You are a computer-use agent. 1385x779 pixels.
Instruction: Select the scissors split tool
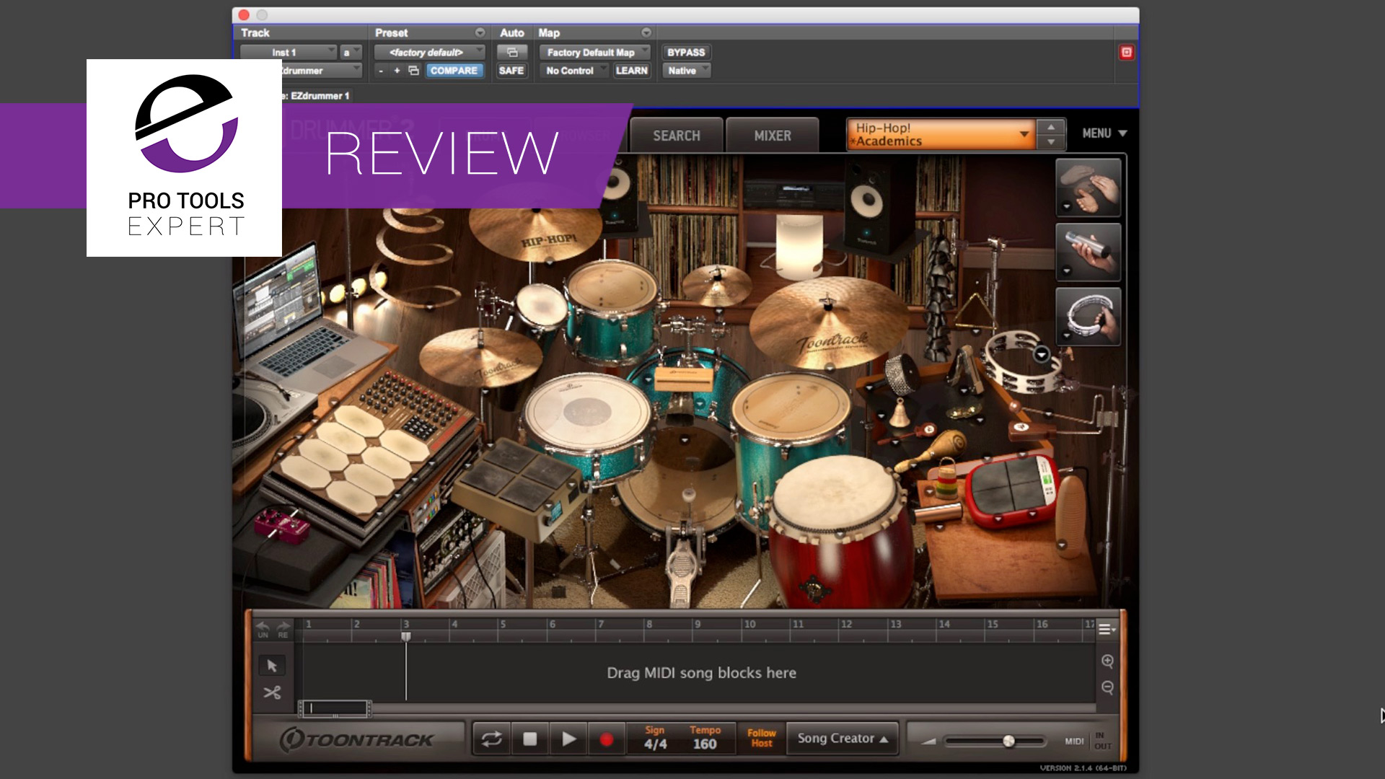tap(272, 692)
